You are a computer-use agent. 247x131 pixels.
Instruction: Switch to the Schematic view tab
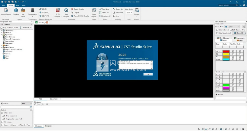54,99
